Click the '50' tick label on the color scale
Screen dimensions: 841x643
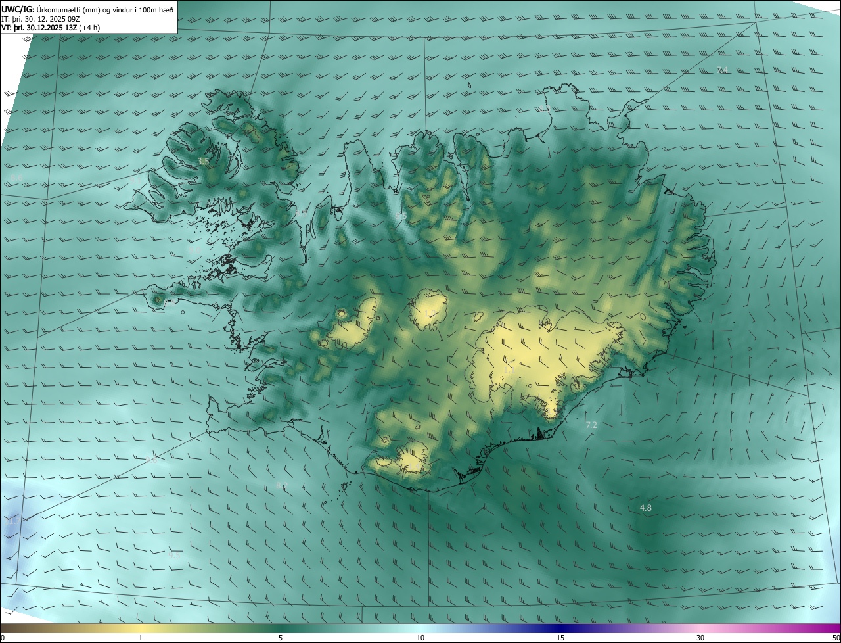835,638
